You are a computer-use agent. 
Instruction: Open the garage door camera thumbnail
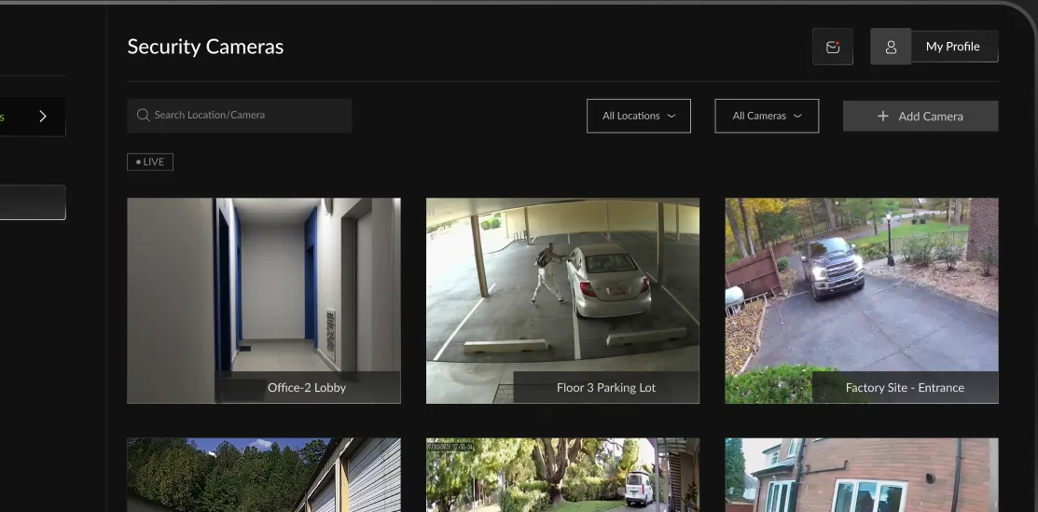coord(264,475)
